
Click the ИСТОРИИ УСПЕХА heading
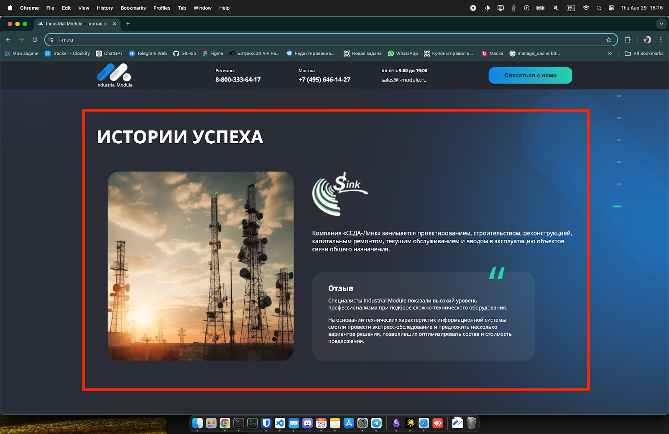click(180, 137)
